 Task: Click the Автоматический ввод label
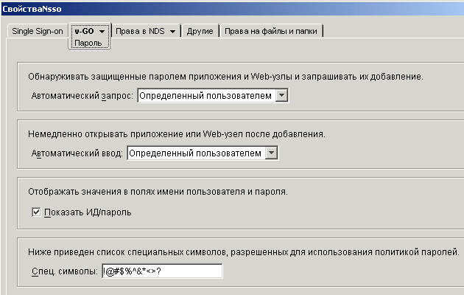tap(77, 153)
